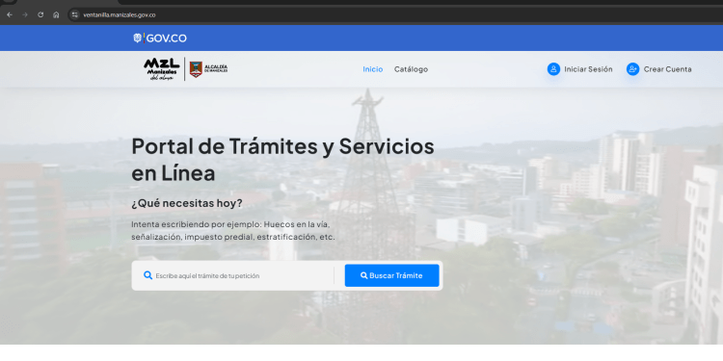The height and width of the screenshot is (361, 723).
Task: Click the browser forward arrow
Action: point(25,14)
